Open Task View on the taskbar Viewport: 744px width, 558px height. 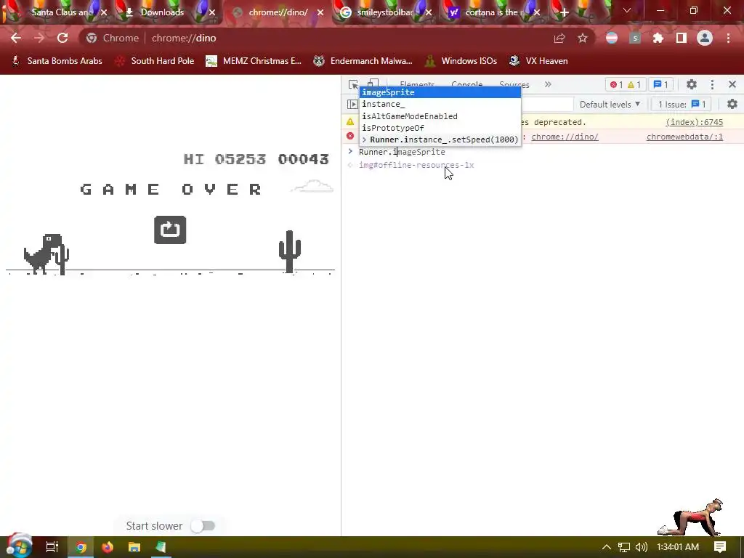point(52,547)
